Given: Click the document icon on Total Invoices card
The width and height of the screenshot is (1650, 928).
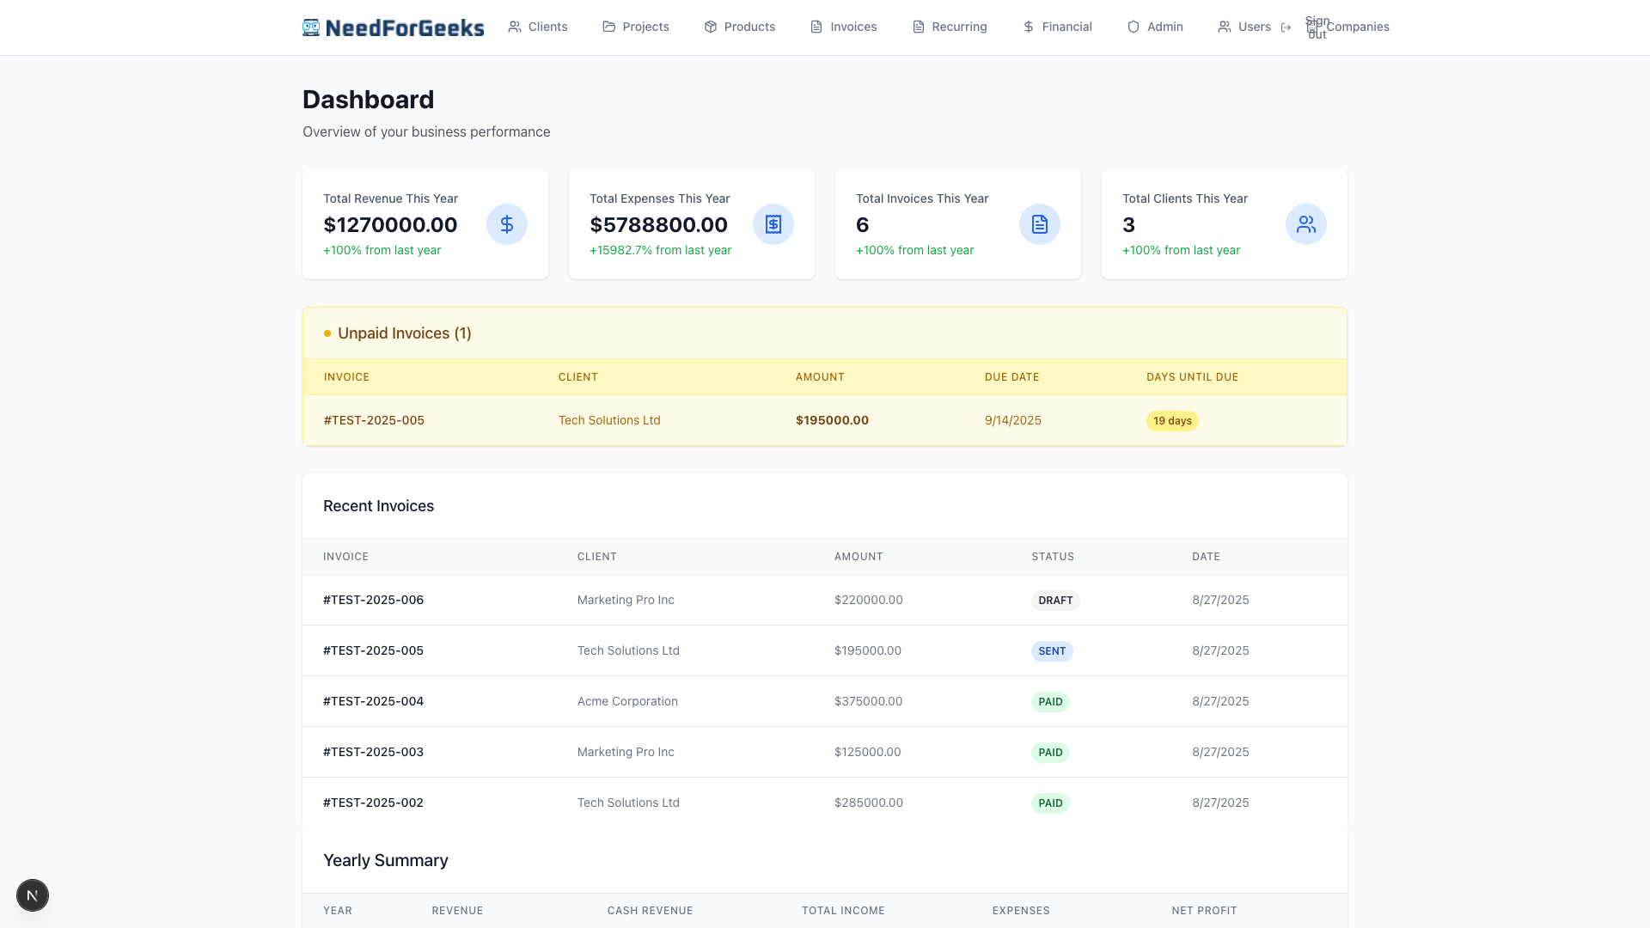Looking at the screenshot, I should 1040,223.
